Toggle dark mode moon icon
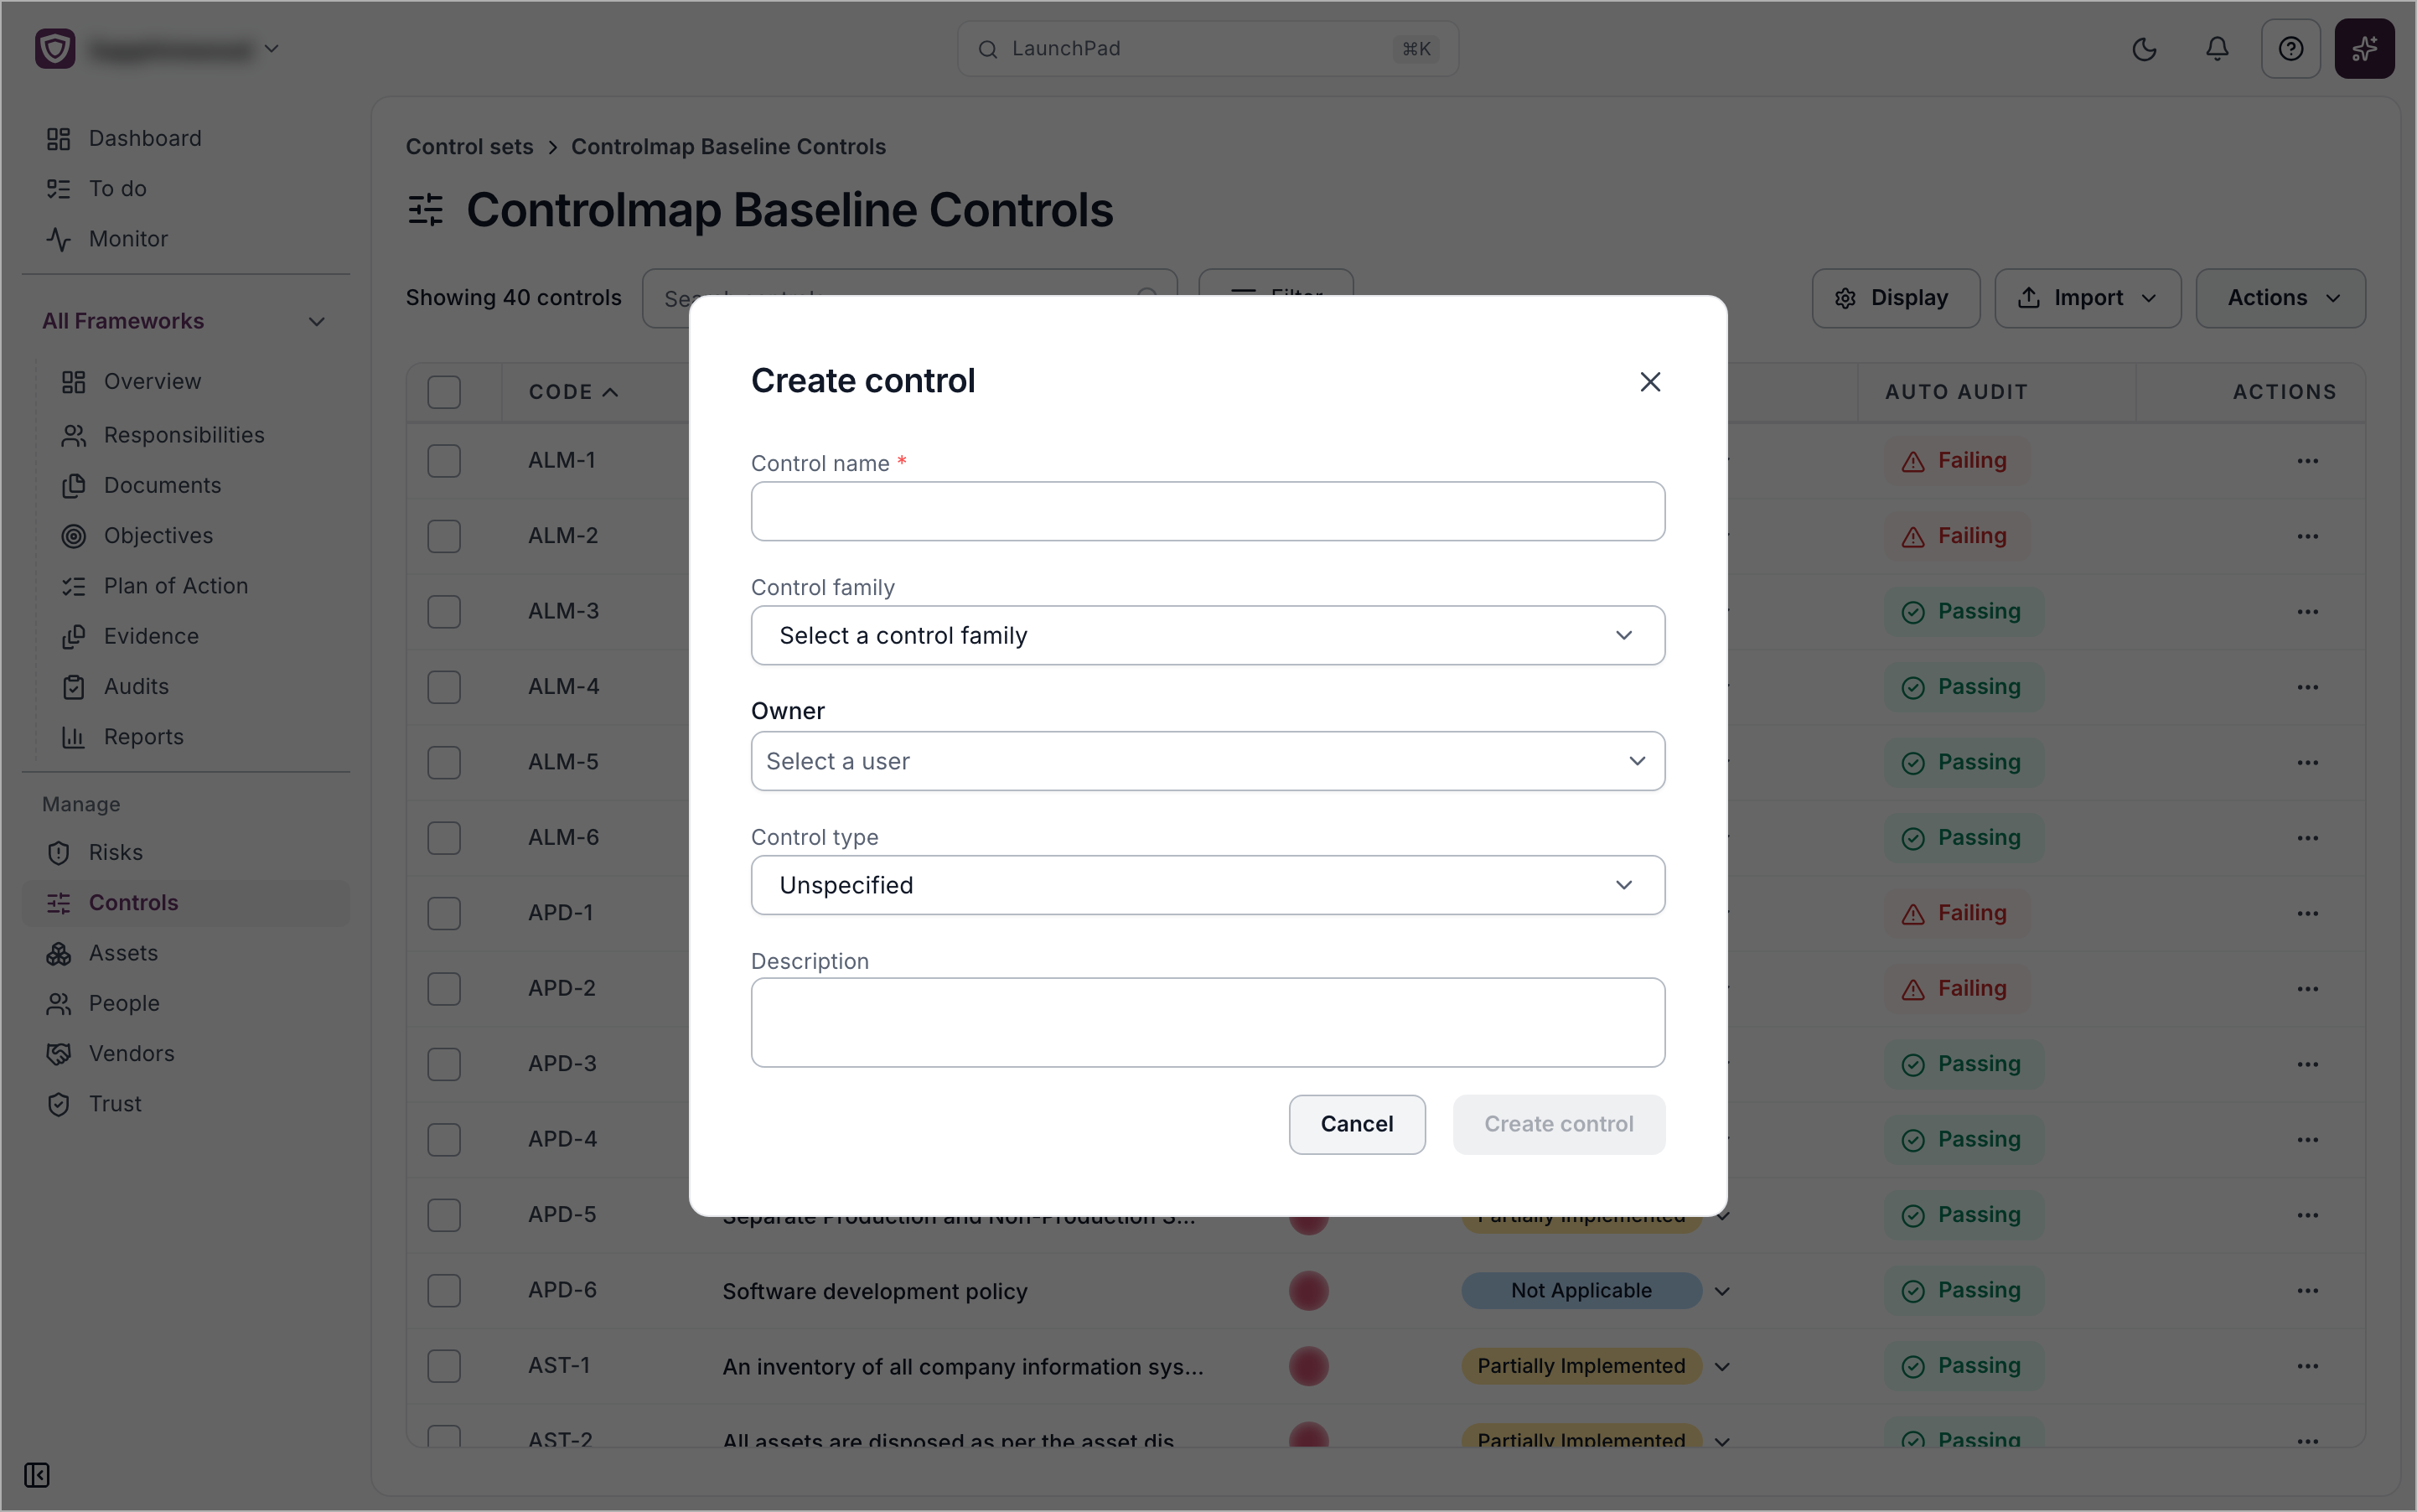Image resolution: width=2417 pixels, height=1512 pixels. (x=2144, y=49)
